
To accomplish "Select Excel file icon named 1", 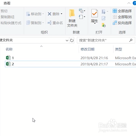I will click(8, 58).
